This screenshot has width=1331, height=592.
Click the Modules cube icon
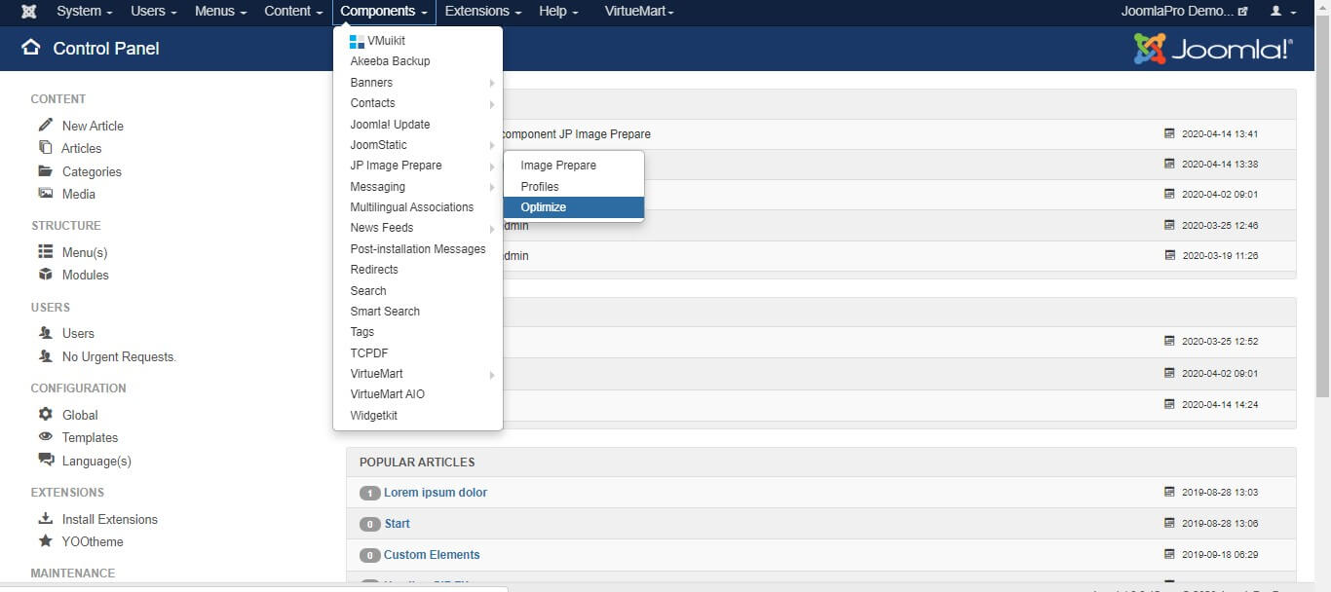point(45,275)
